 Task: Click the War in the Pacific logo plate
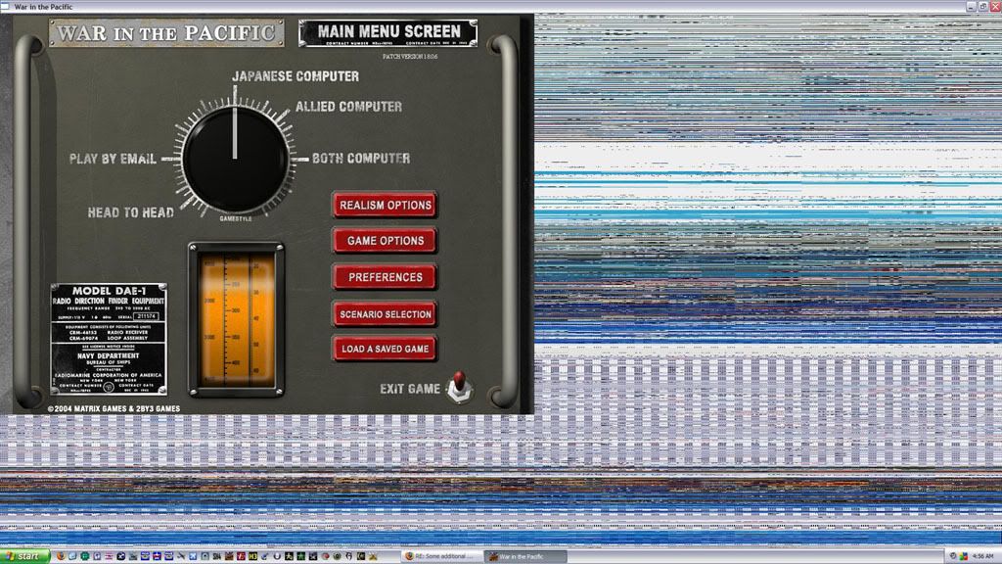coord(166,32)
